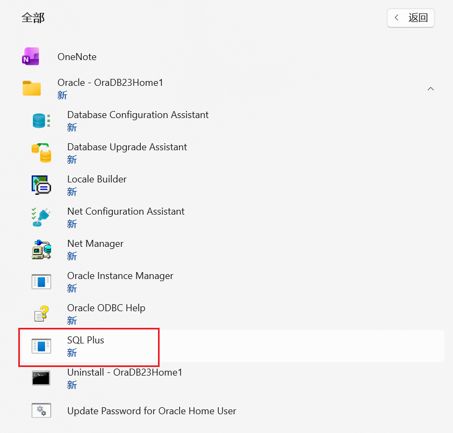The height and width of the screenshot is (433, 453).
Task: Click Uninstall OraDB23Home1 console icon
Action: 41,378
